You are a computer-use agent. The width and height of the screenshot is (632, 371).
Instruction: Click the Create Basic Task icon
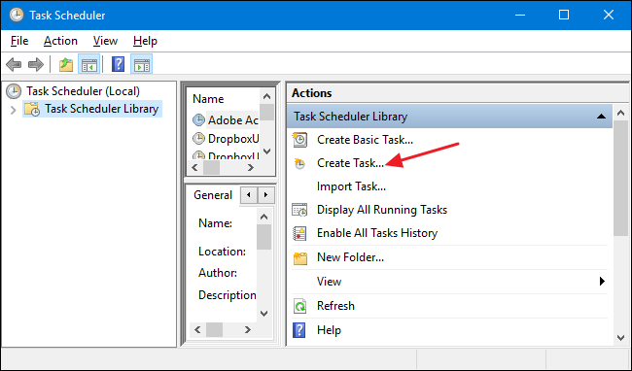299,140
